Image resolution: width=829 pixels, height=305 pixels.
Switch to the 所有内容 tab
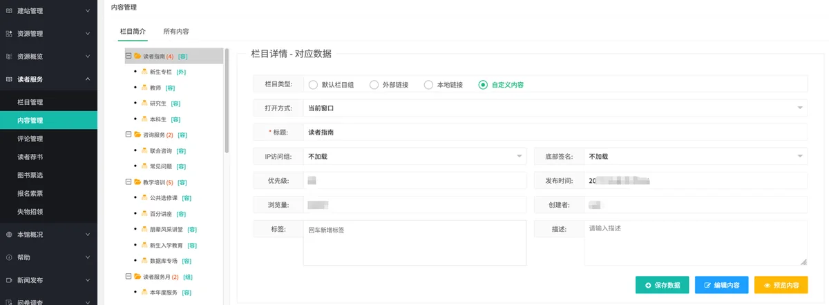point(176,32)
